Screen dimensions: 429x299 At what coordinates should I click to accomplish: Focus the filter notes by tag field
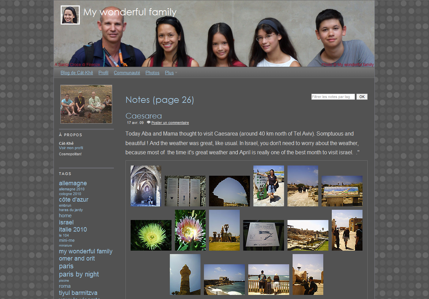(x=333, y=97)
